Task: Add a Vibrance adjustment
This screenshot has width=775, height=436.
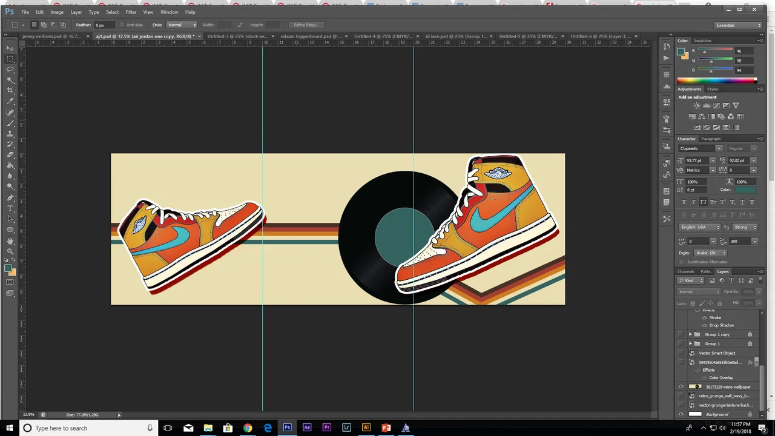Action: (x=736, y=106)
